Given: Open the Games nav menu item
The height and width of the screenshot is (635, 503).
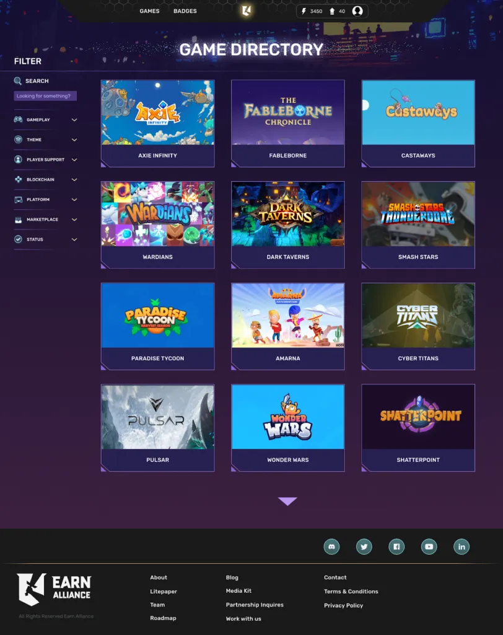Looking at the screenshot, I should [149, 11].
